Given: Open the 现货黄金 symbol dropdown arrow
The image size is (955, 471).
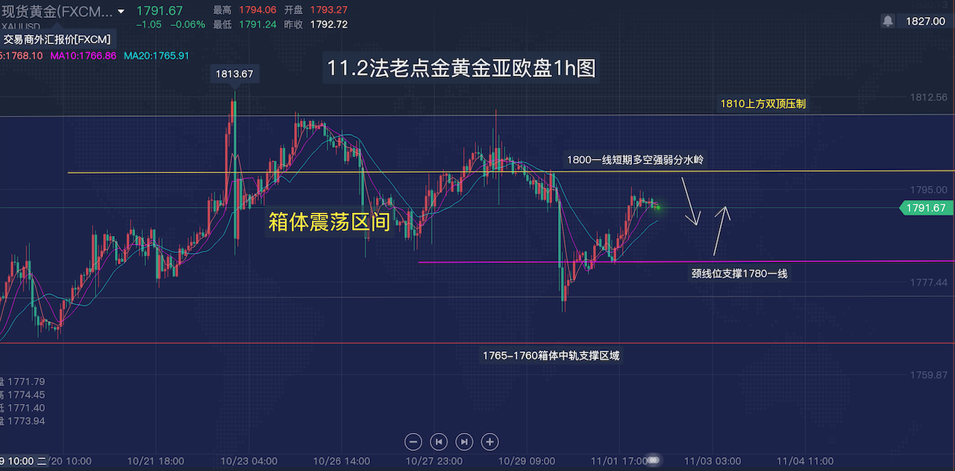Looking at the screenshot, I should click(121, 12).
